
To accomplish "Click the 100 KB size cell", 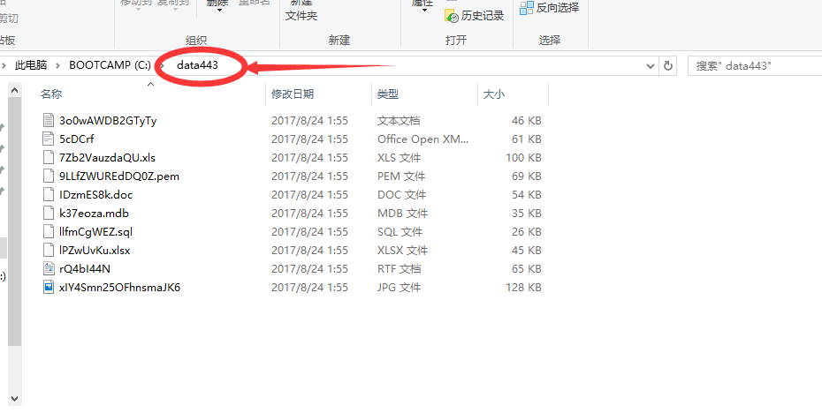I will tap(524, 158).
